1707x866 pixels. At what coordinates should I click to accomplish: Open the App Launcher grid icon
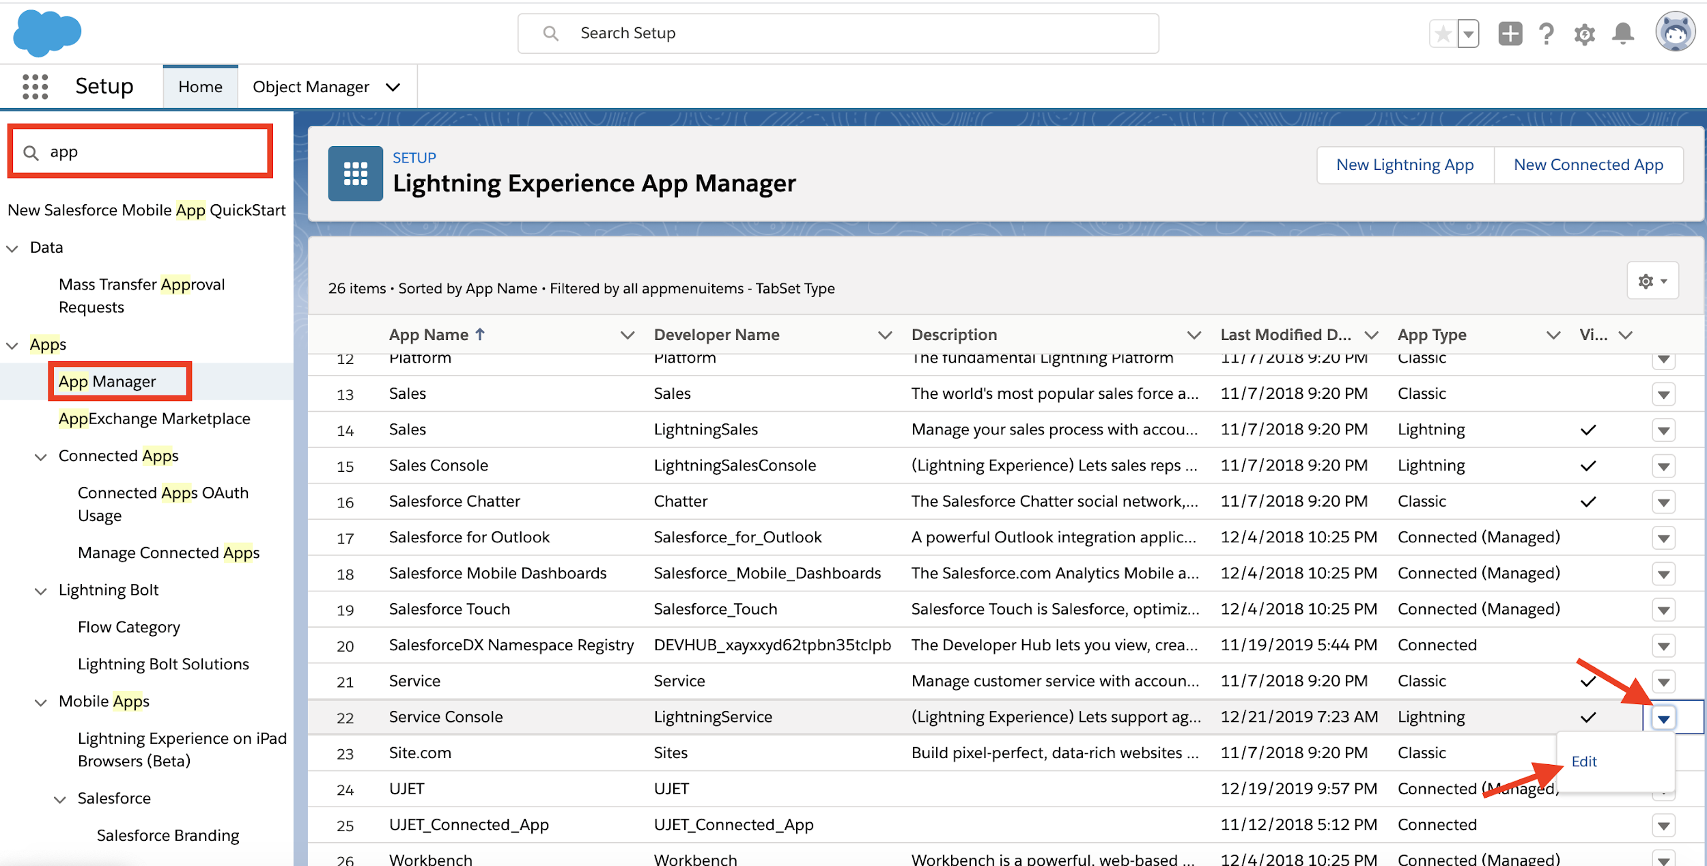(36, 87)
